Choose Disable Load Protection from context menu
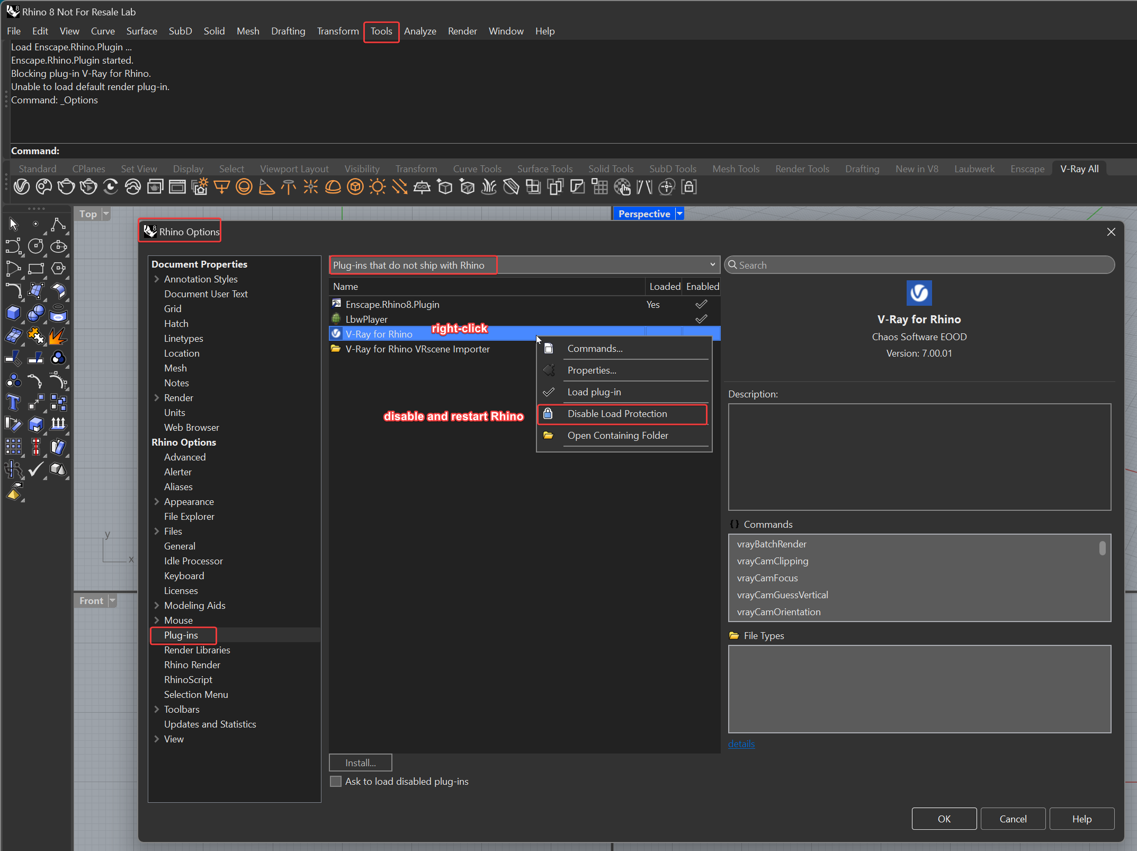Viewport: 1137px width, 851px height. 624,414
